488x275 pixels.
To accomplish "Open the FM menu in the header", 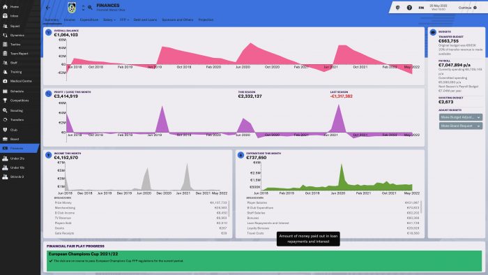I will 421,8.
